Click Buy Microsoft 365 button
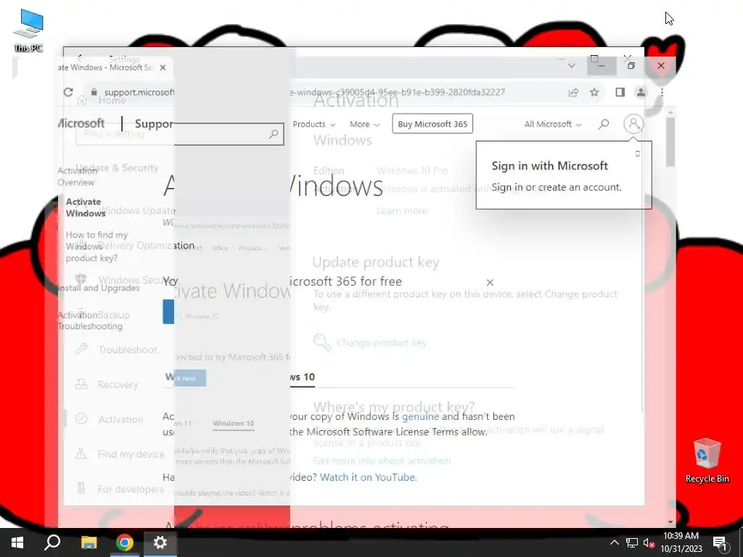This screenshot has height=557, width=743. click(432, 124)
